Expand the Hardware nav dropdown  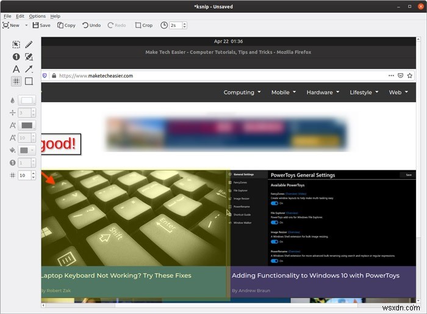tap(323, 92)
